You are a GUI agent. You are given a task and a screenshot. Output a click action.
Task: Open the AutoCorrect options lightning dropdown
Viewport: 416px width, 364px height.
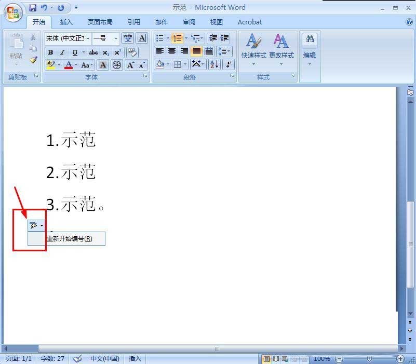coord(36,225)
